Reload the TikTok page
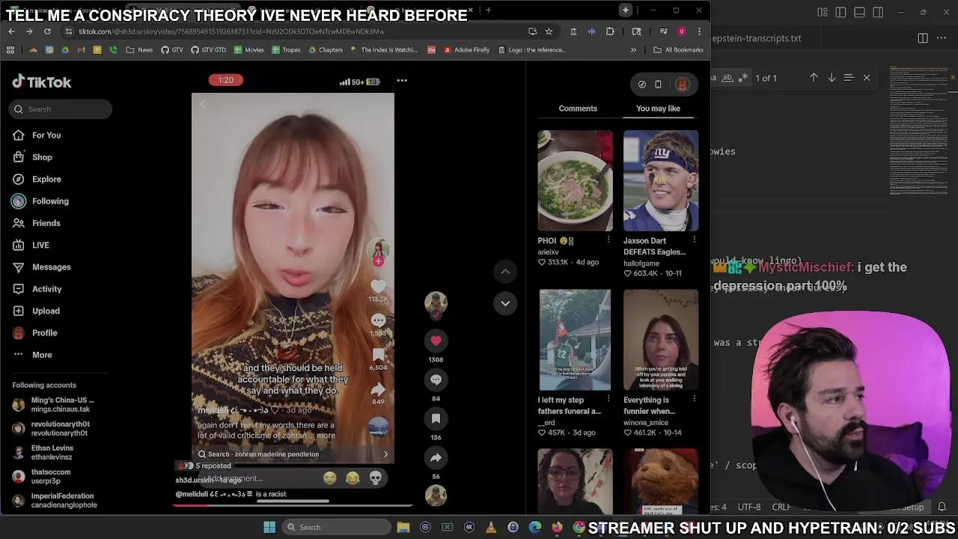The height and width of the screenshot is (539, 958). pos(47,31)
